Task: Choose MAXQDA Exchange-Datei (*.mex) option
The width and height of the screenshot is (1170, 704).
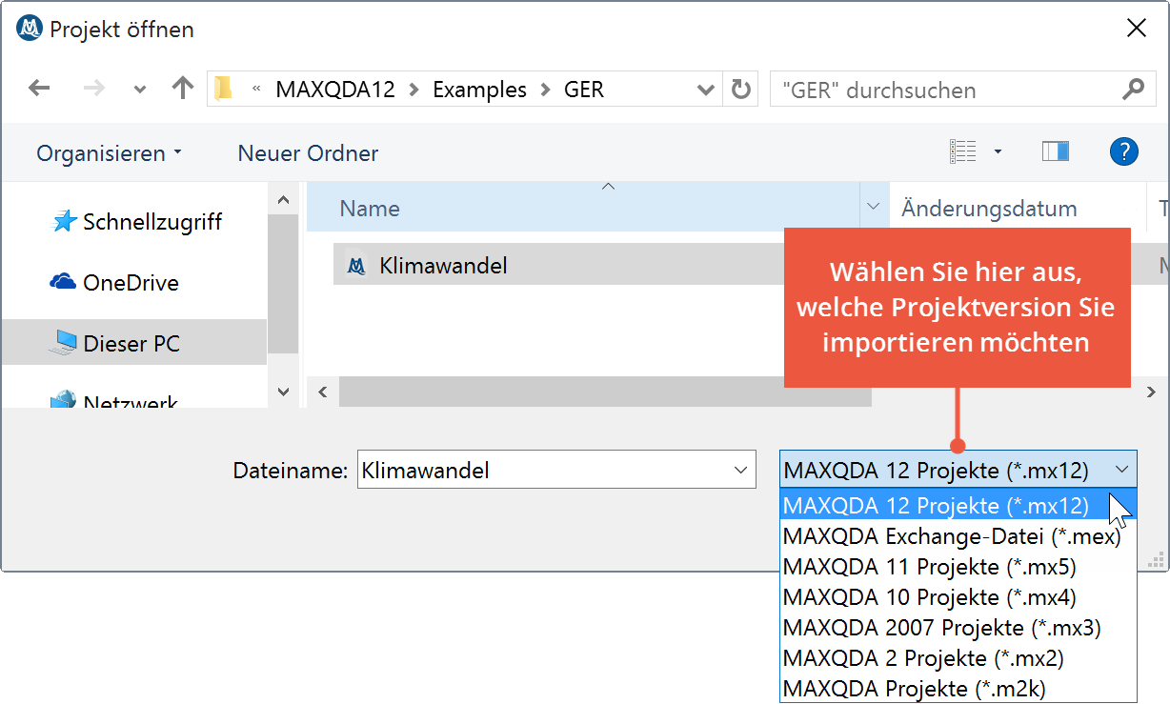Action: click(x=951, y=536)
